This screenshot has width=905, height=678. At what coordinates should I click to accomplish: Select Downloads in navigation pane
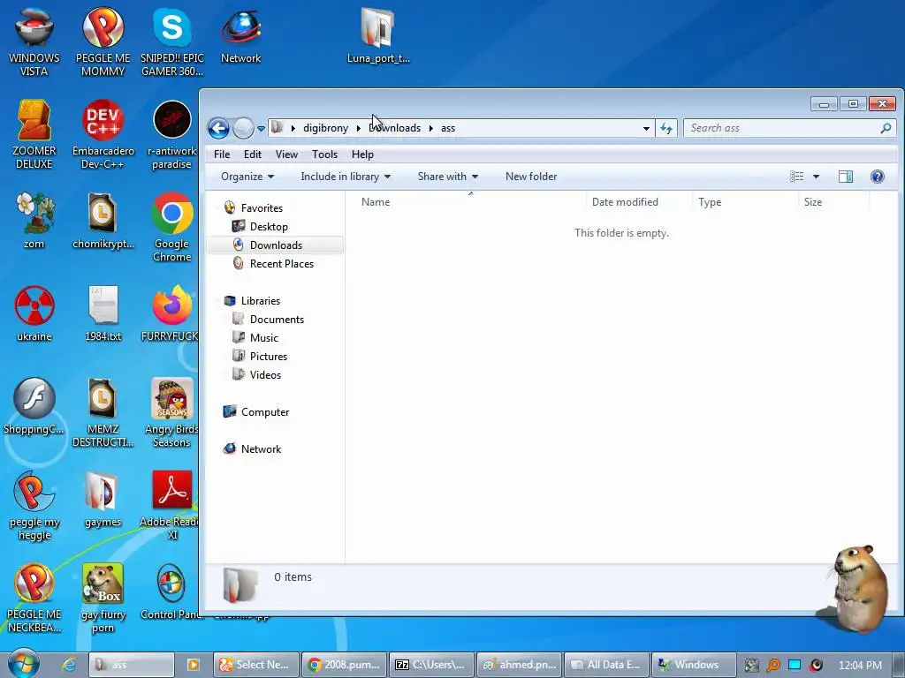(276, 245)
